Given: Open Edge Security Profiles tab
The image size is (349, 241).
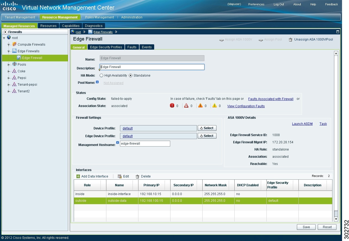Looking at the screenshot, I should pyautogui.click(x=106, y=47).
